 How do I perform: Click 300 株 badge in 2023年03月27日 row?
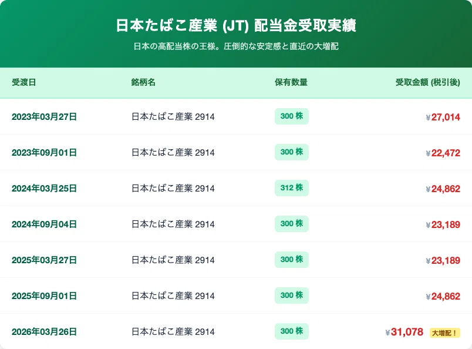292,116
